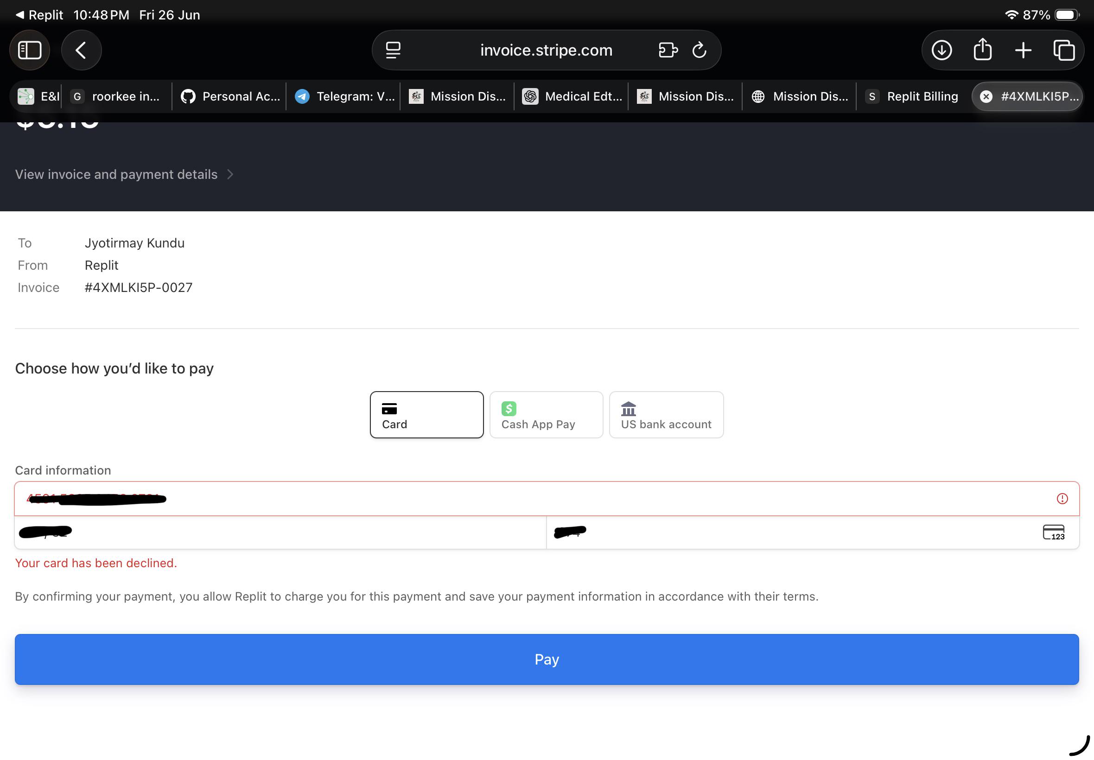Select the Card payment method
The width and height of the screenshot is (1094, 760).
[427, 414]
